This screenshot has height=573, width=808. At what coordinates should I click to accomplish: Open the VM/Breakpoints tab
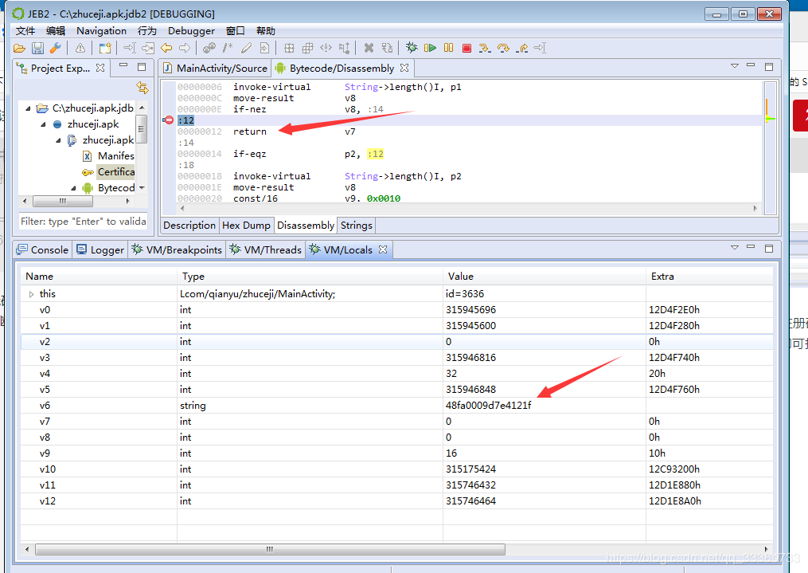point(176,249)
